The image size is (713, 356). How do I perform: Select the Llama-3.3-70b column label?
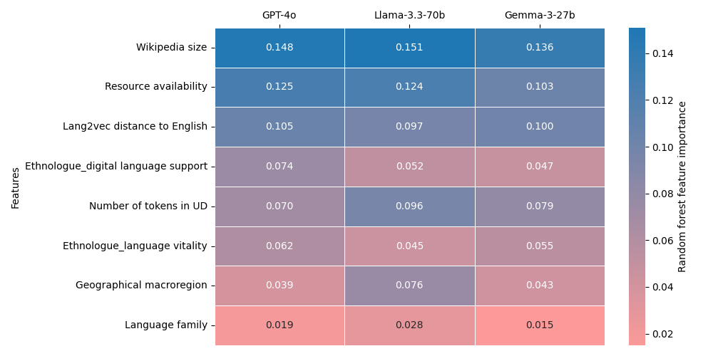[409, 15]
